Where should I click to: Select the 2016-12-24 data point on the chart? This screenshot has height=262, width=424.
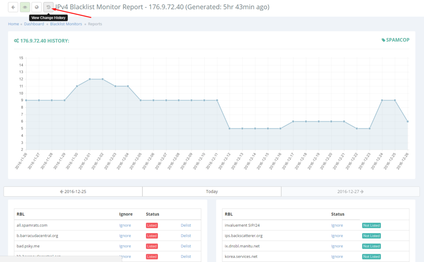(x=382, y=100)
